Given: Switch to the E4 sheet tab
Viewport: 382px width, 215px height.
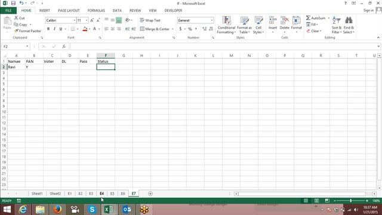Looking at the screenshot, I should 101,193.
